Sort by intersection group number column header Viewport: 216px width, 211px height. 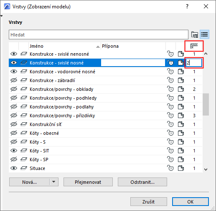(194, 46)
